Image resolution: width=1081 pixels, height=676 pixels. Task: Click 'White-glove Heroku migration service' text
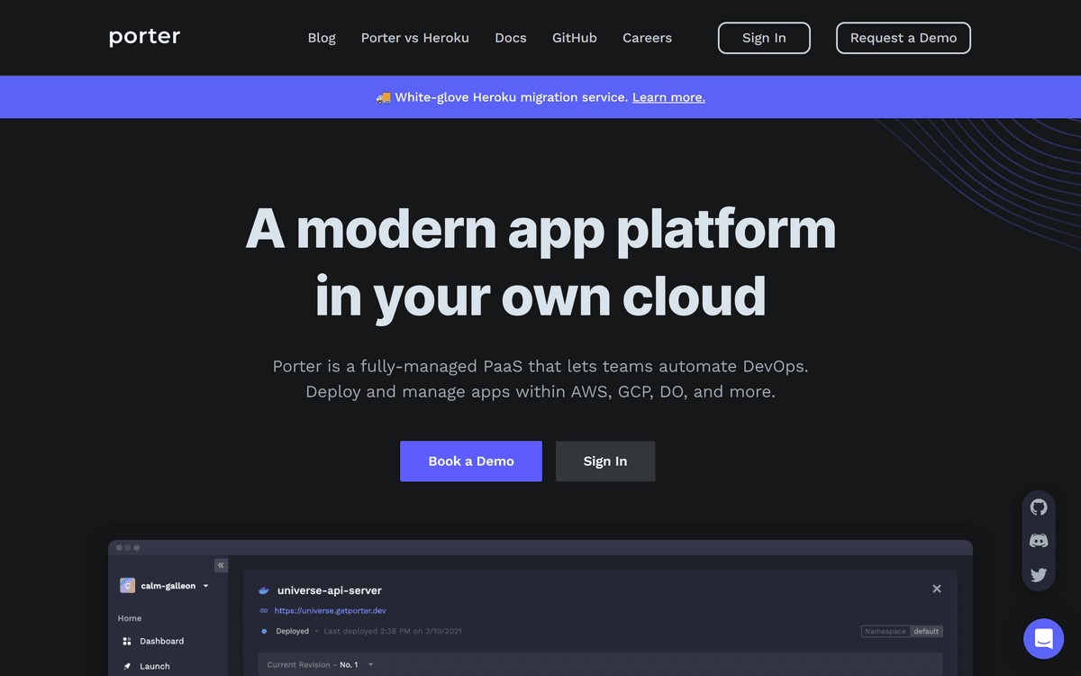click(512, 97)
